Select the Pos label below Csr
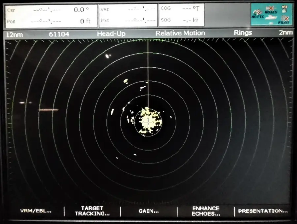This screenshot has height=224, width=297. pos(11,21)
